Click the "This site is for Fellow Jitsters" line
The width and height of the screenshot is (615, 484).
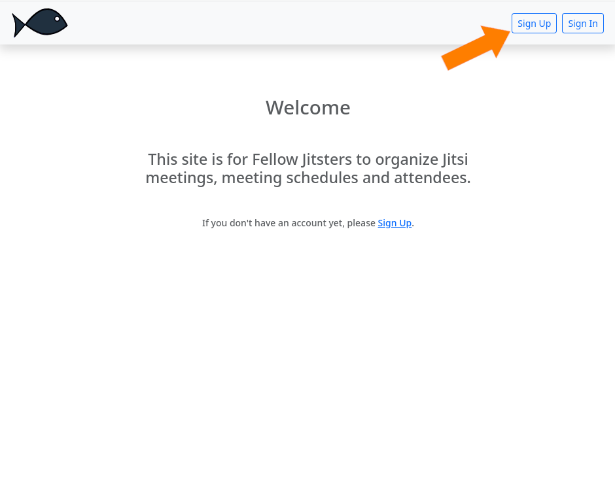point(307,160)
